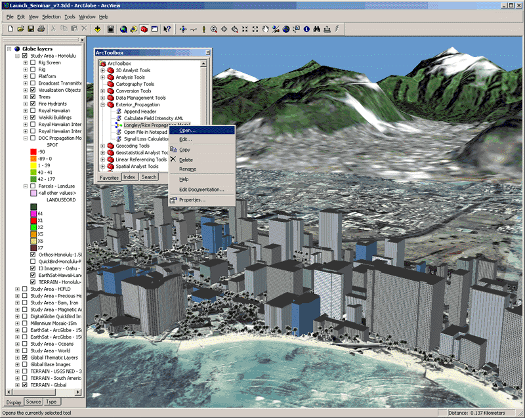Collapse the Study Area - Honolulu group
The width and height of the screenshot is (525, 418).
tap(18, 56)
